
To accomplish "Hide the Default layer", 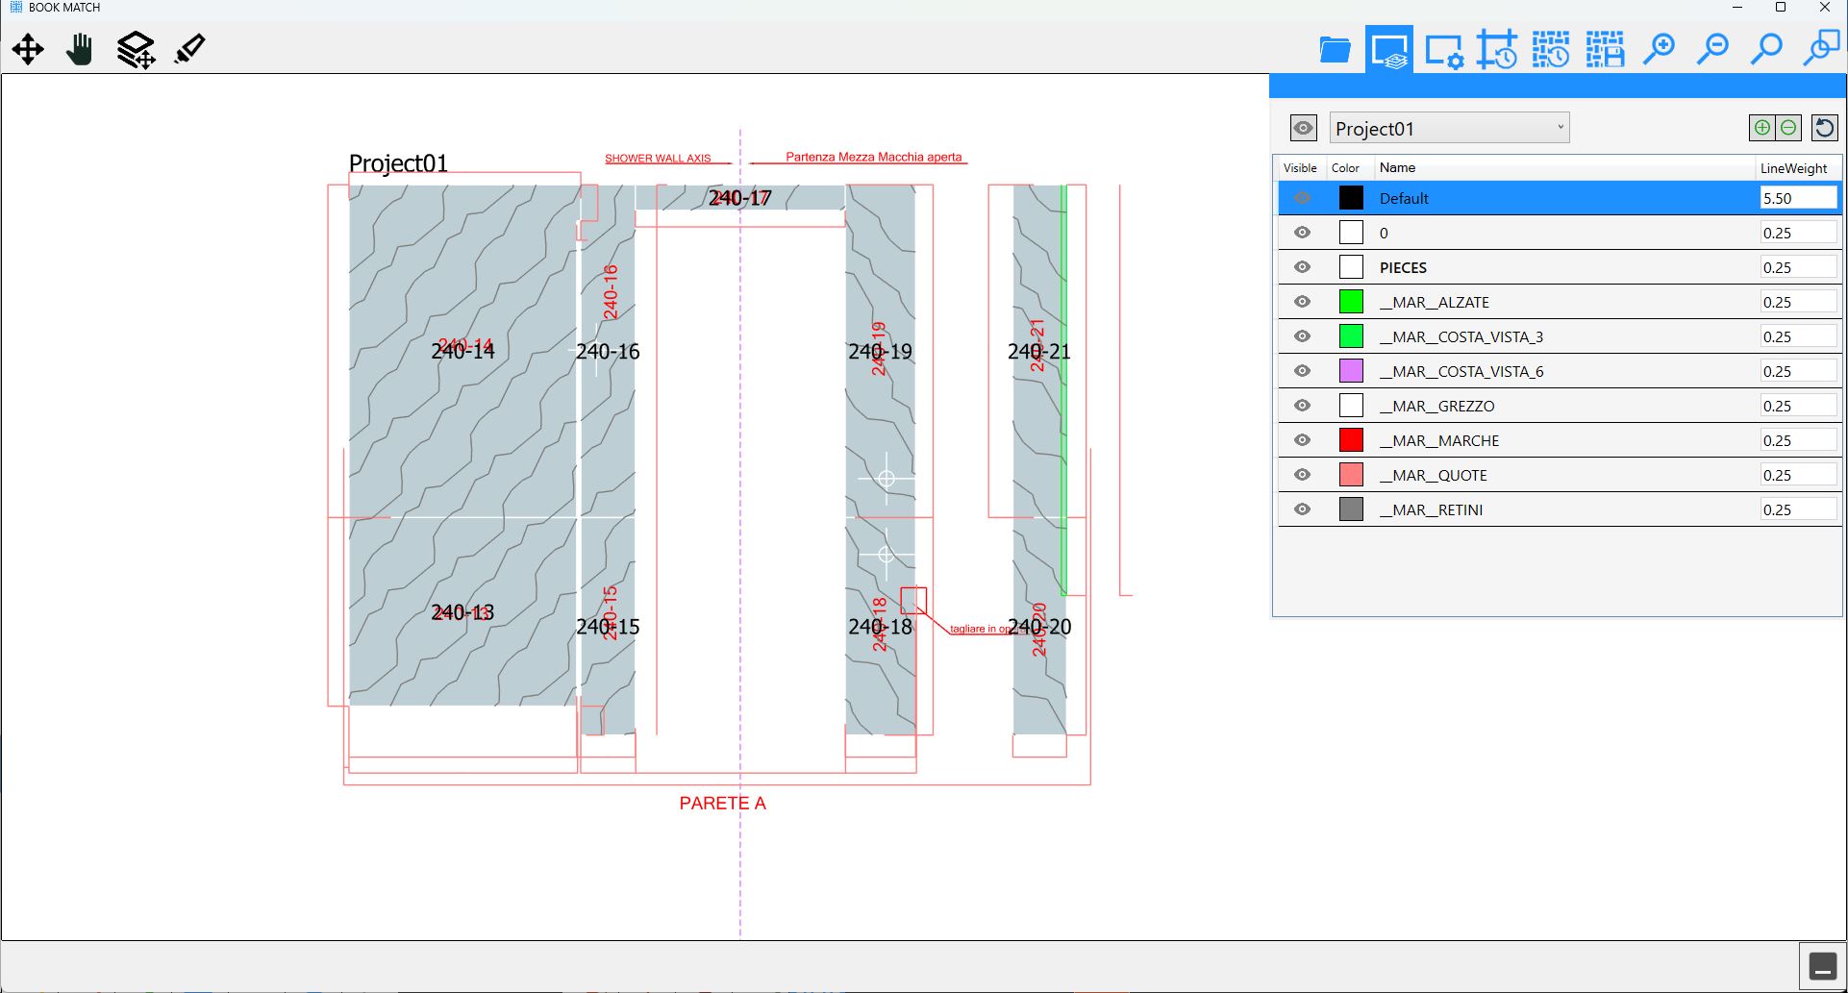I will pyautogui.click(x=1302, y=198).
